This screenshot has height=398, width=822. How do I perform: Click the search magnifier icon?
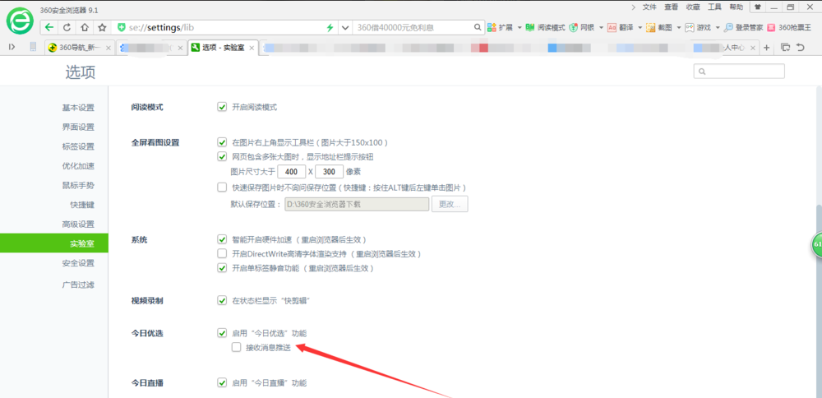pyautogui.click(x=478, y=27)
